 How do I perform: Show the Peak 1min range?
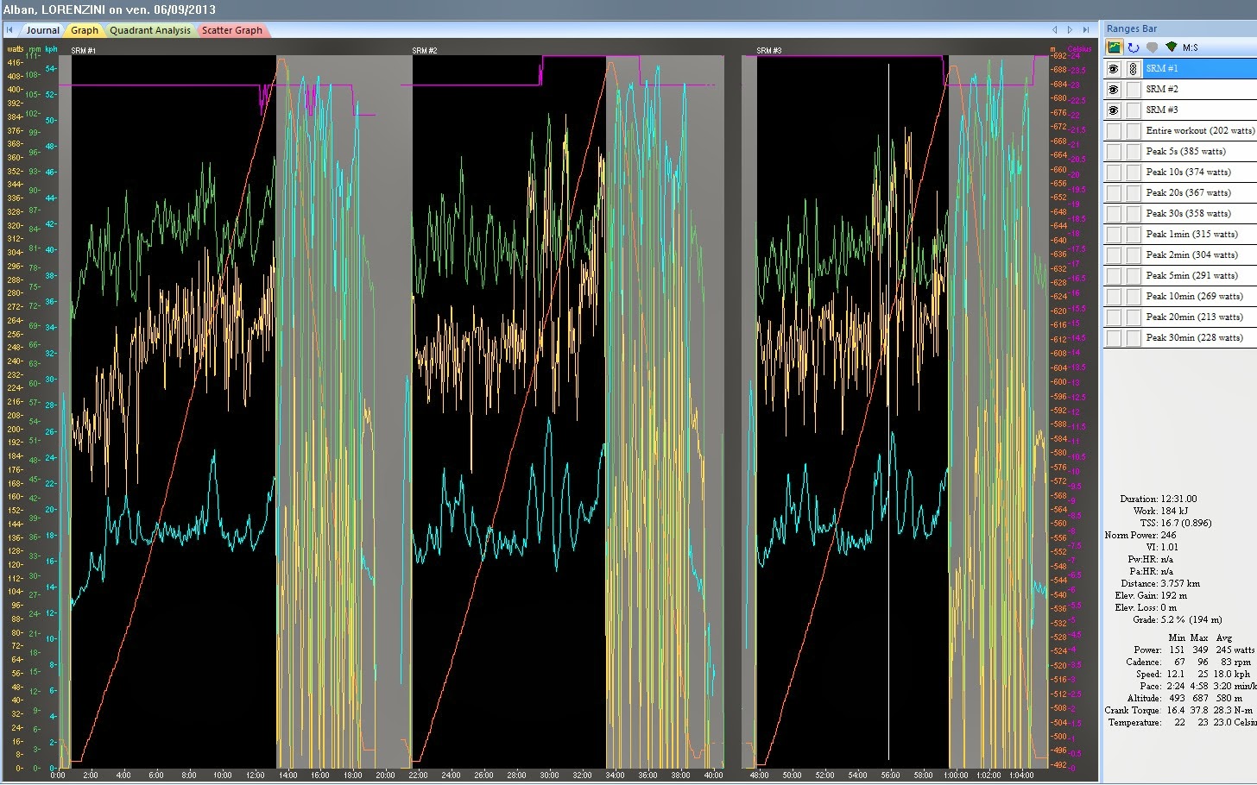coord(1114,234)
